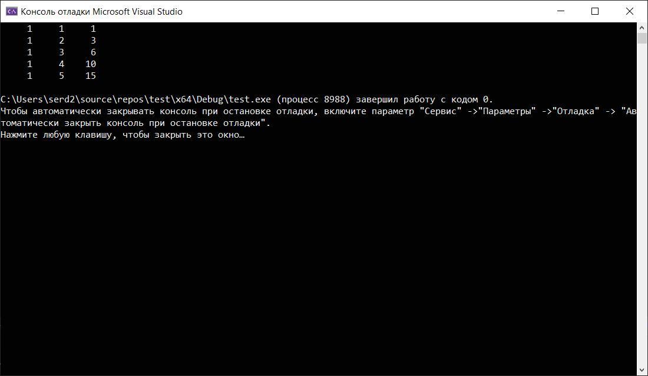The image size is (648, 376).
Task: Click the number 6 in the third row
Action: pyautogui.click(x=94, y=52)
